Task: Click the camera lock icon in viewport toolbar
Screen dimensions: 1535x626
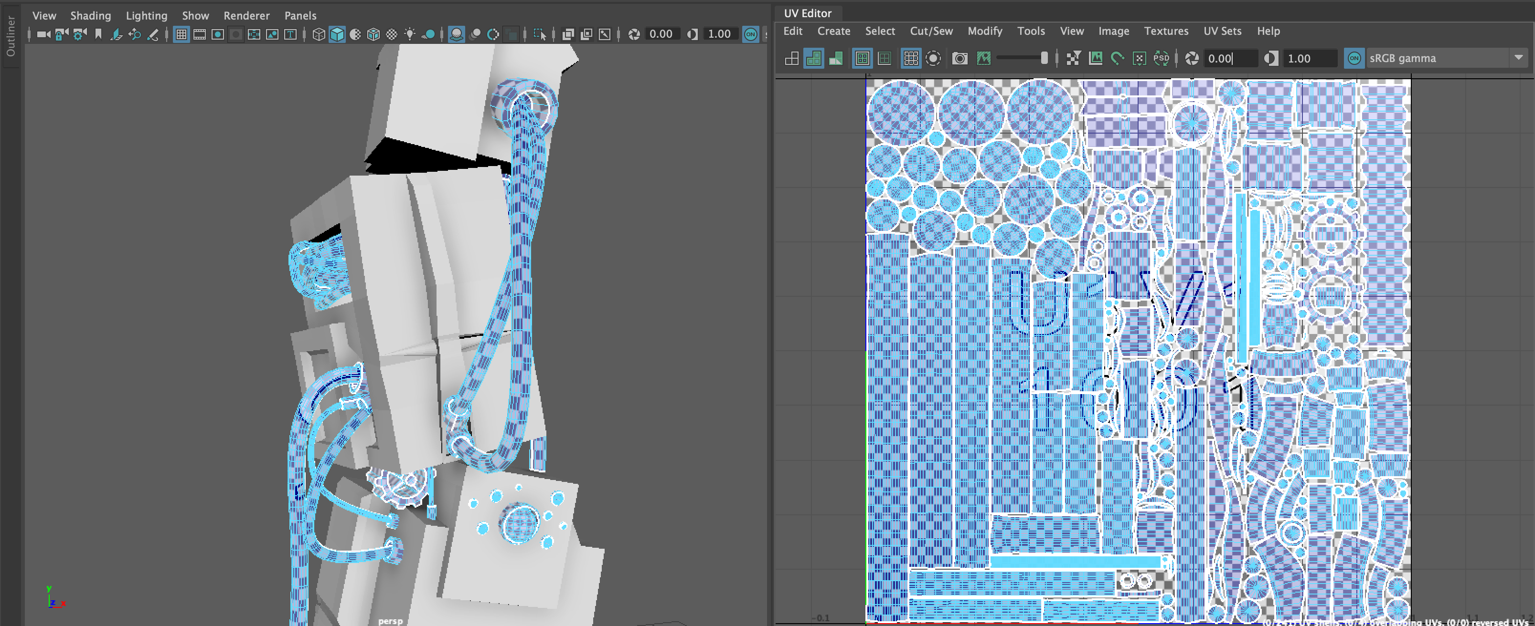Action: click(x=62, y=34)
